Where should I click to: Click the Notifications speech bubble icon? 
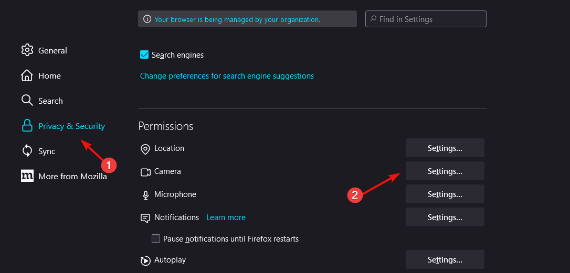click(145, 218)
